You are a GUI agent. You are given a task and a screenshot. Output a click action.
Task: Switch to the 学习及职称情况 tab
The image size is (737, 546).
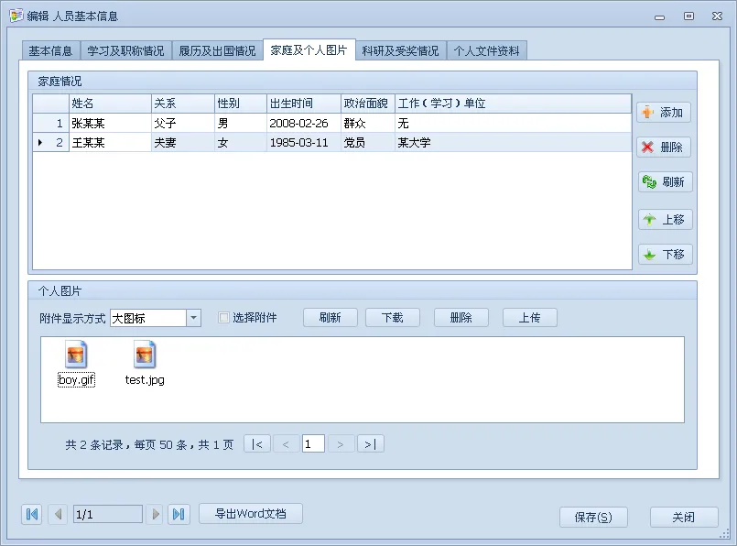[126, 50]
